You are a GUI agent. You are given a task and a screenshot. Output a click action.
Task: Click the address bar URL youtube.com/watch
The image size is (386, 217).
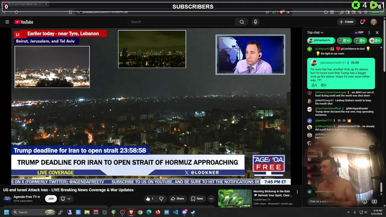click(x=105, y=12)
